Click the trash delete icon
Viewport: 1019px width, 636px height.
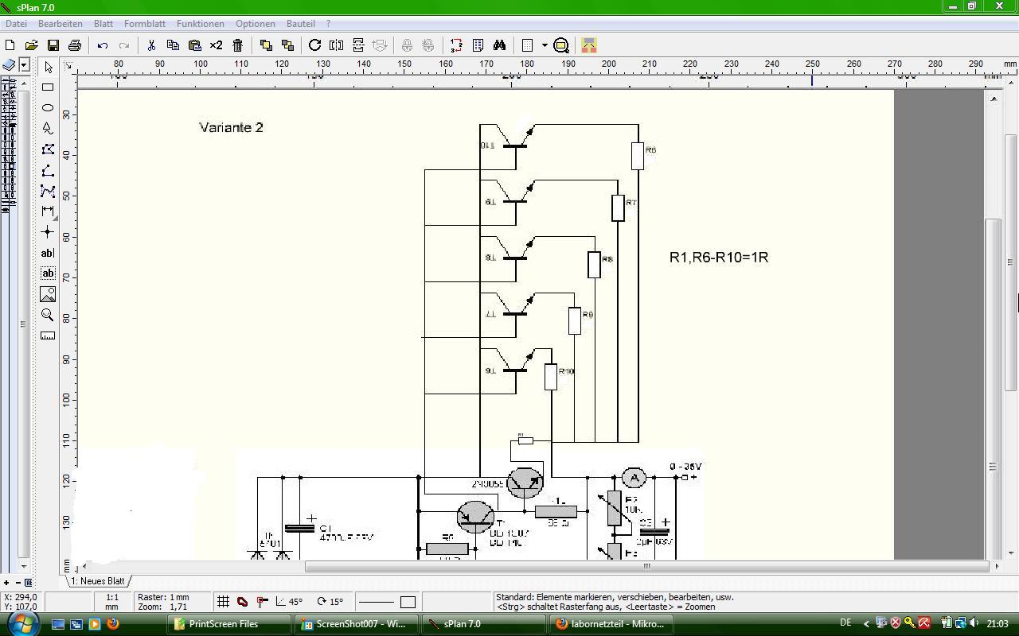coord(237,45)
